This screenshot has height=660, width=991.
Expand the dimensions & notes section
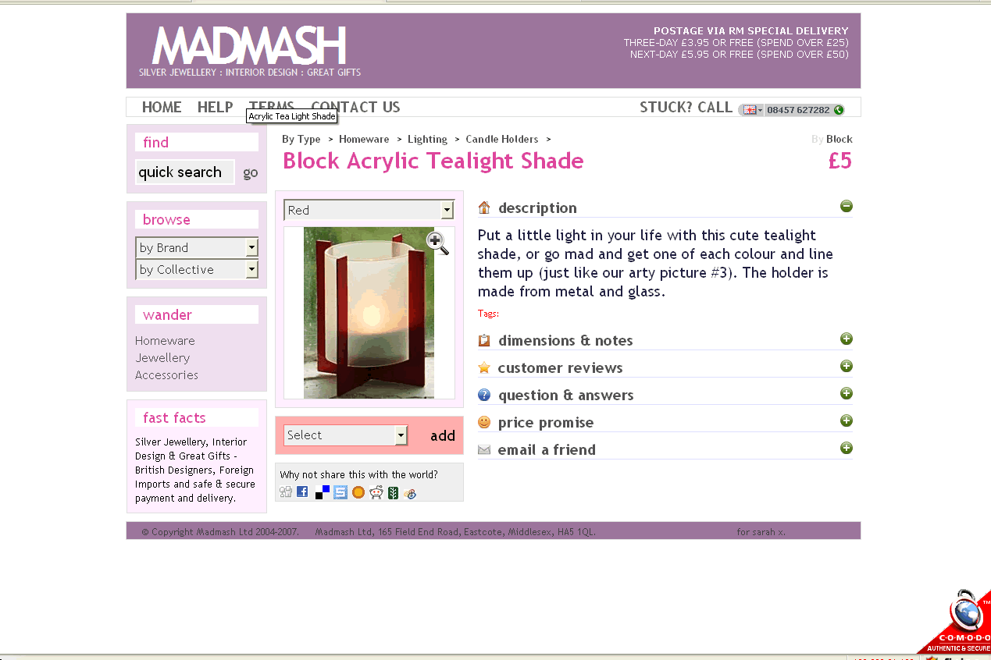(847, 339)
